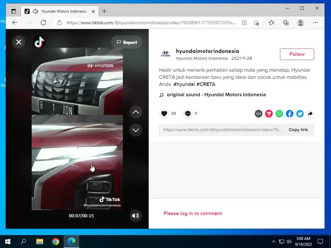The height and width of the screenshot is (248, 331).
Task: Open the #CRETA hashtag
Action: 206,84
